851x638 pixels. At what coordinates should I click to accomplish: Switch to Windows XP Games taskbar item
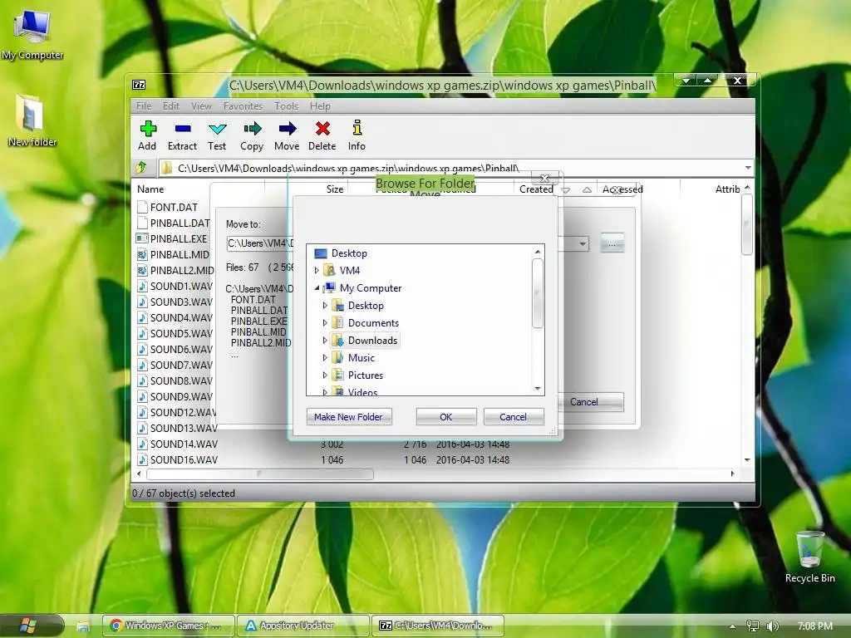click(169, 626)
